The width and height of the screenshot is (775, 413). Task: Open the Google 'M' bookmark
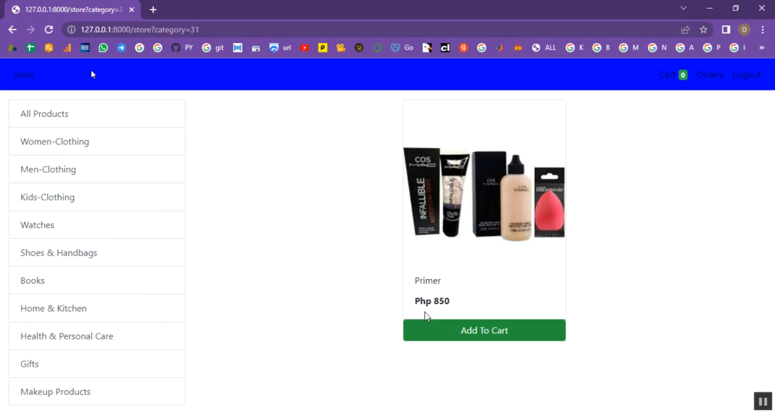tap(629, 48)
